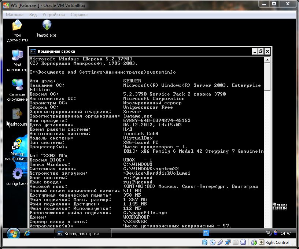Minimize the VirtualBox WS window
The width and height of the screenshot is (299, 249).
point(264,4)
